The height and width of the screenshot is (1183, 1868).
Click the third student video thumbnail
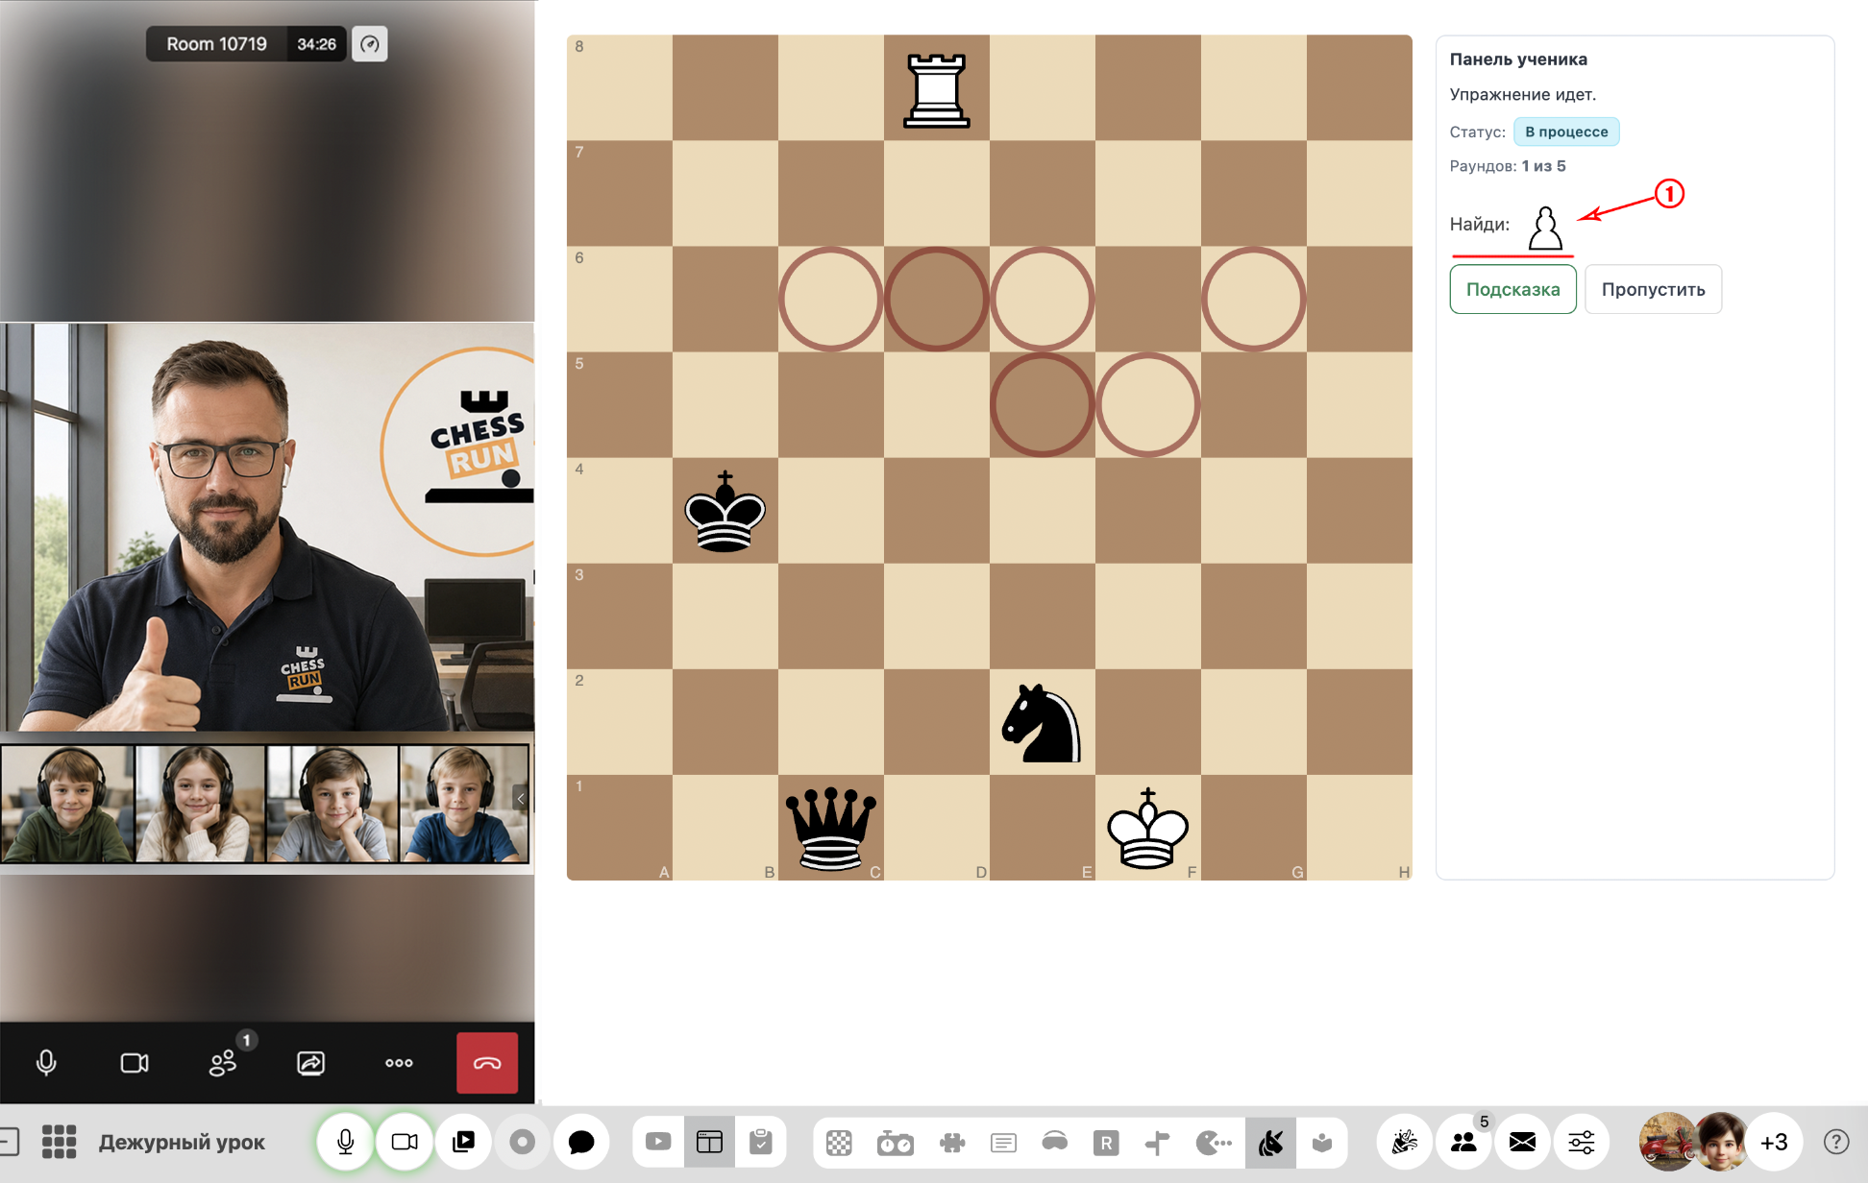pos(332,805)
